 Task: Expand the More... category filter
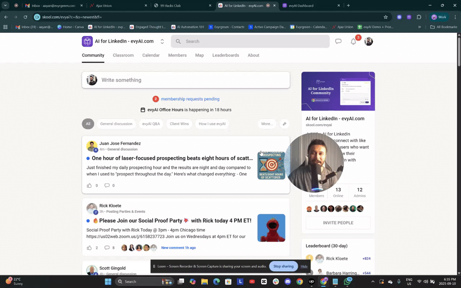click(267, 124)
